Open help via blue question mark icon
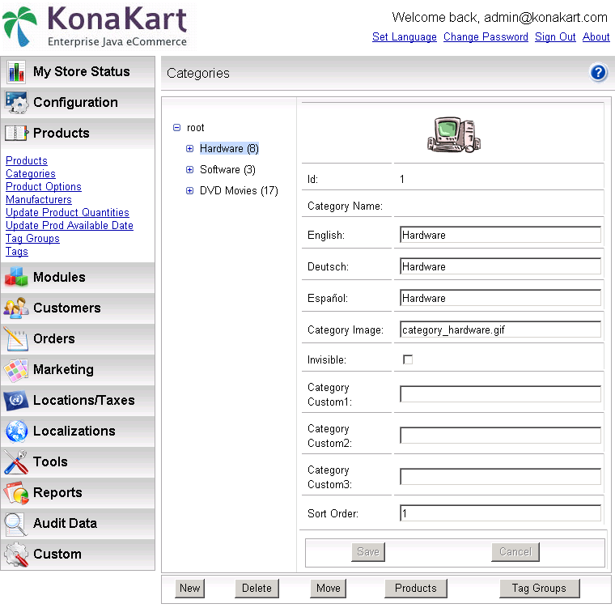This screenshot has height=608, width=615. point(599,73)
